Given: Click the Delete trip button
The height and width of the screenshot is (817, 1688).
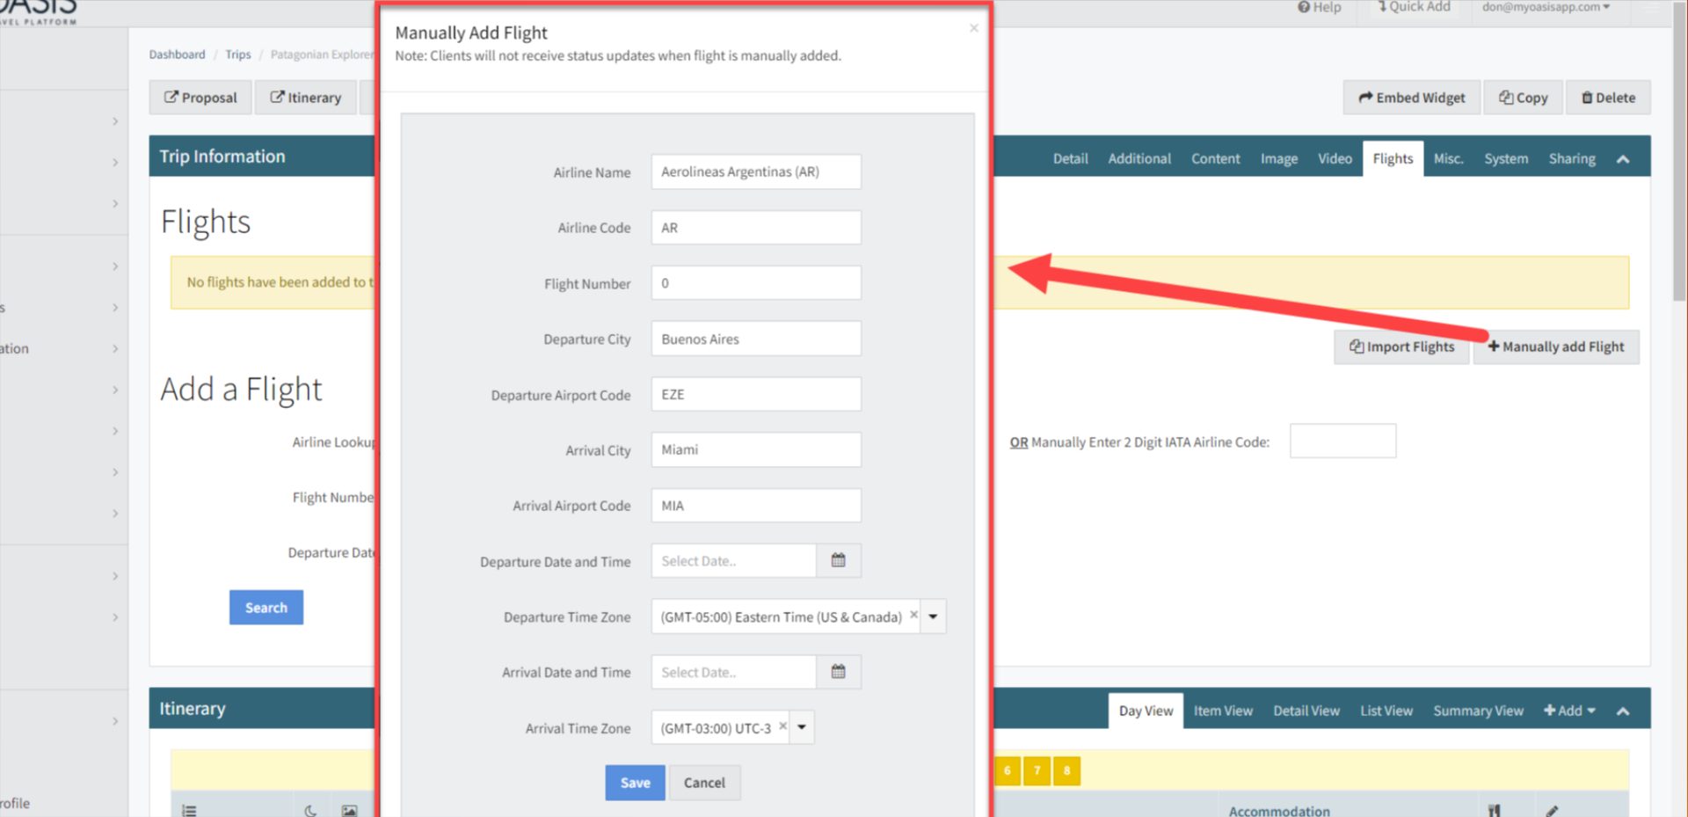Looking at the screenshot, I should [1608, 98].
